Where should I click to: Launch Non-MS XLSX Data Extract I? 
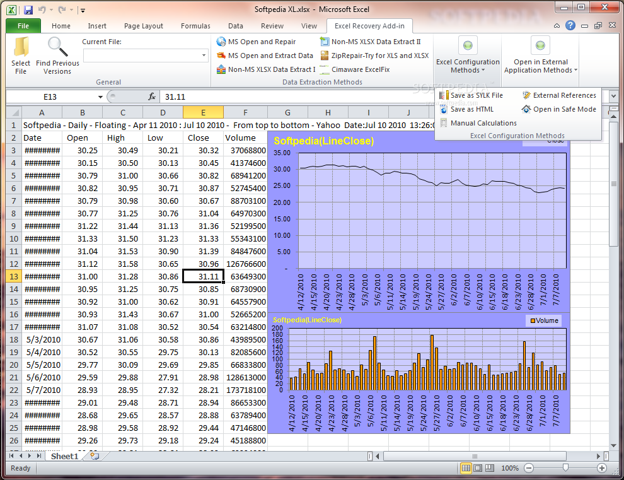point(266,69)
